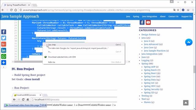
Task: Click the blue circular extension icon
Action: pyautogui.click(x=183, y=10)
